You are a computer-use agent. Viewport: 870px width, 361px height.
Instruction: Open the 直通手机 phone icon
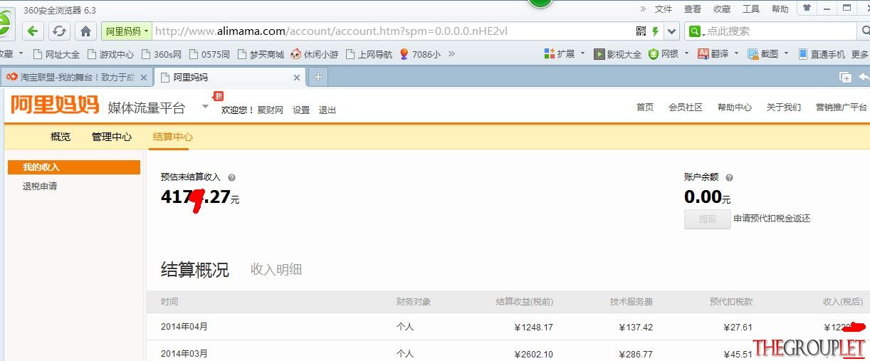tap(822, 54)
